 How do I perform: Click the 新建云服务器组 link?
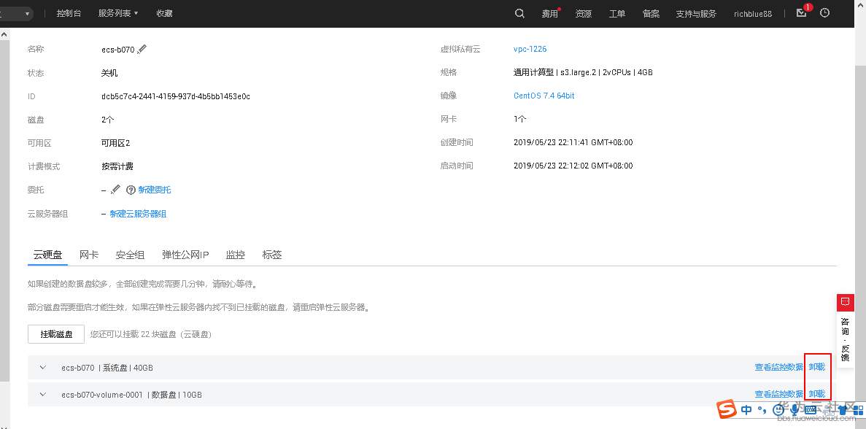tap(138, 214)
